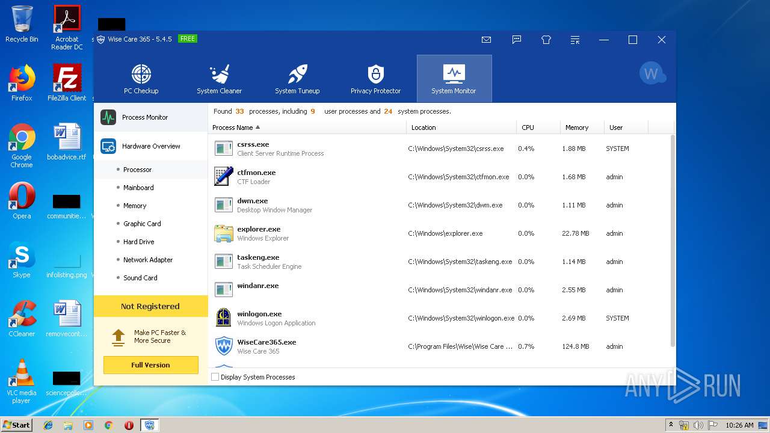Sort by Process Name column header
Viewport: 770px width, 433px height.
click(x=307, y=127)
